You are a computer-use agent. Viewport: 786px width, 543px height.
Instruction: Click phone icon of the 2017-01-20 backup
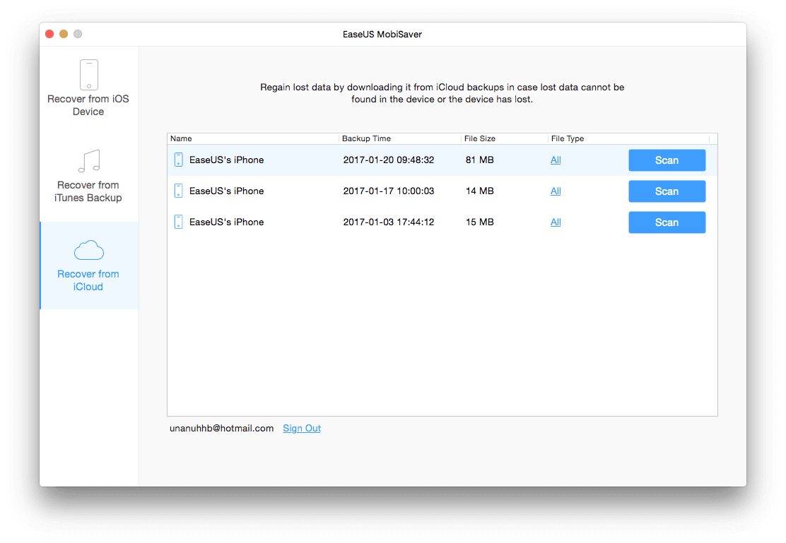tap(178, 160)
